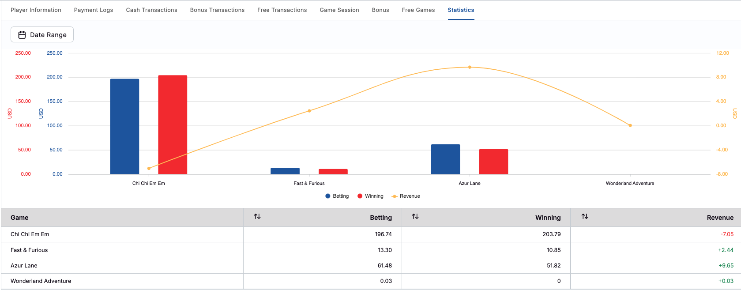
Task: Go to the Game Session tab
Action: tap(339, 10)
